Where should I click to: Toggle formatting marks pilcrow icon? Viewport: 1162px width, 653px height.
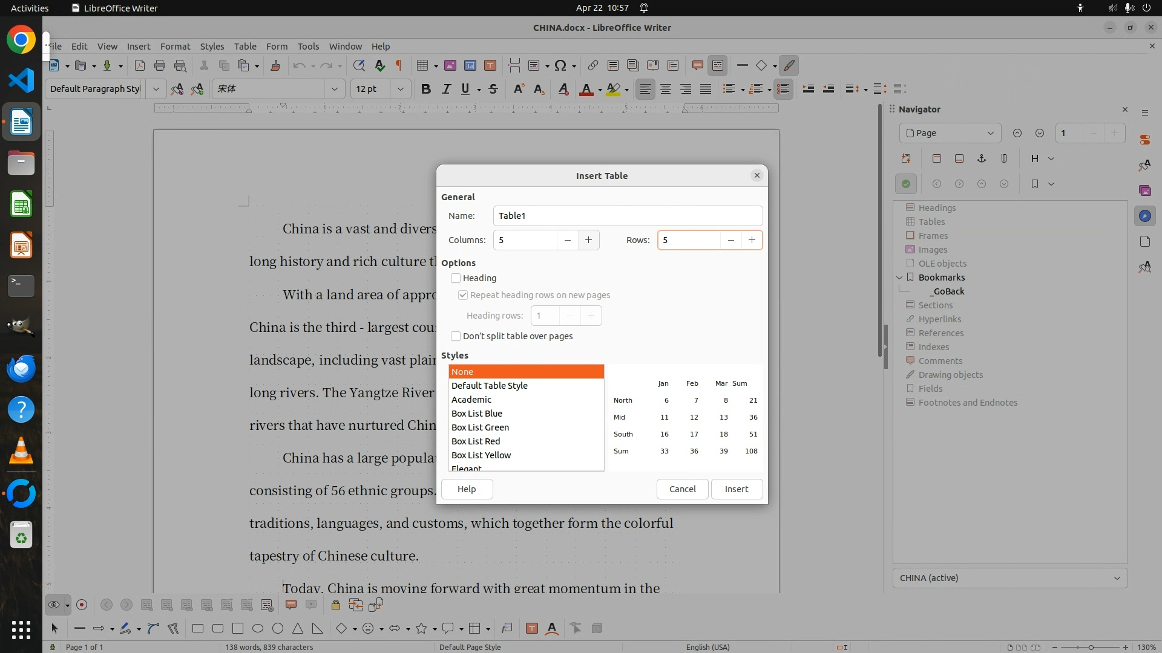[x=398, y=65]
